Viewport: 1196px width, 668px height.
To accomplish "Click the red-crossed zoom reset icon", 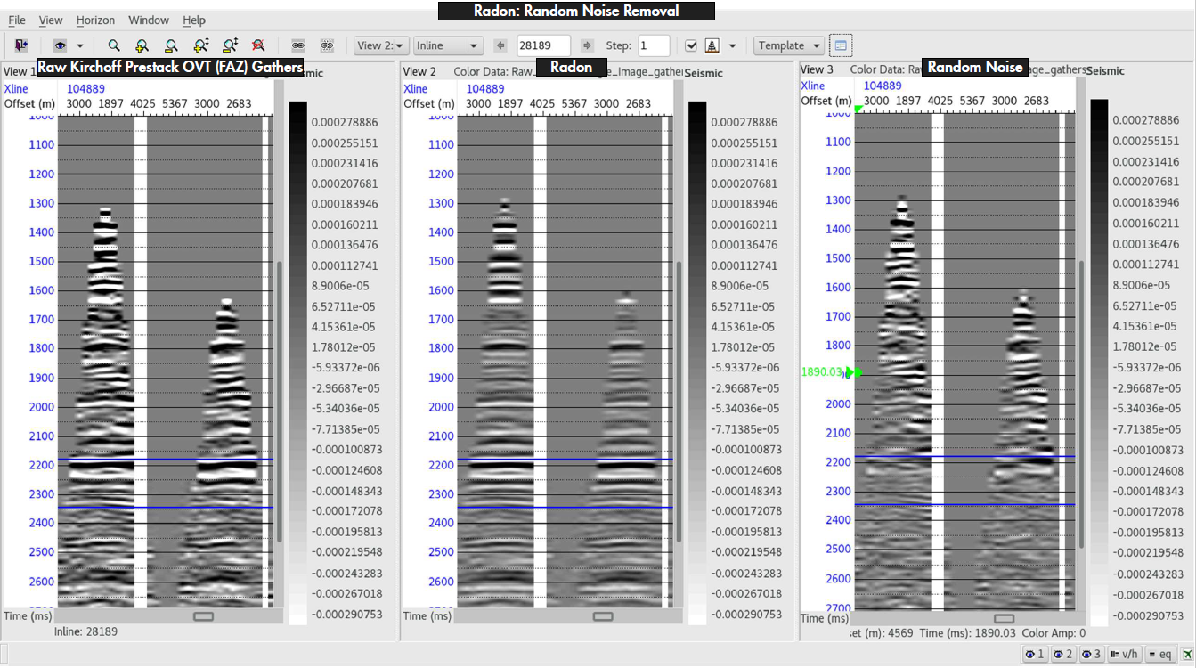I will point(258,45).
